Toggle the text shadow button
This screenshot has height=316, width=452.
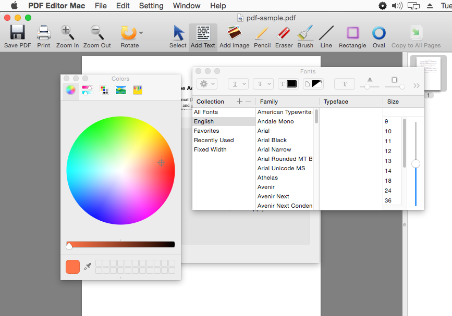(345, 84)
